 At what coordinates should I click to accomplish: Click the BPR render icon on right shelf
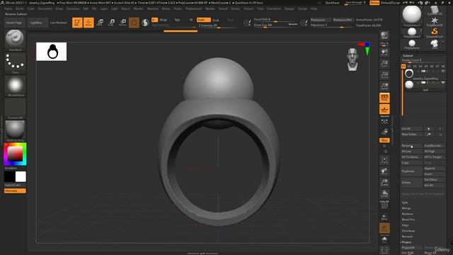pos(384,35)
